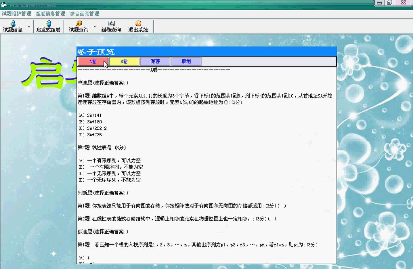Close the main application window
Viewport: 413px width, 269px height.
(x=404, y=3)
